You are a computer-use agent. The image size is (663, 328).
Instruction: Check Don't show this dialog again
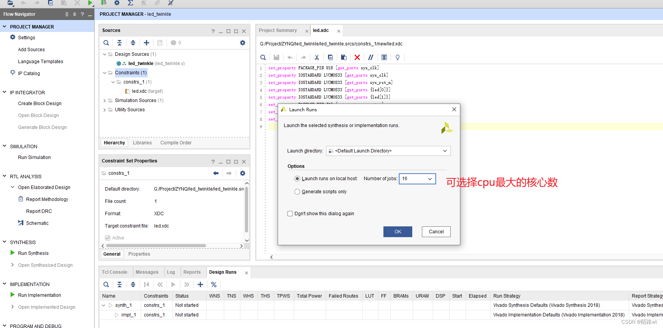290,214
